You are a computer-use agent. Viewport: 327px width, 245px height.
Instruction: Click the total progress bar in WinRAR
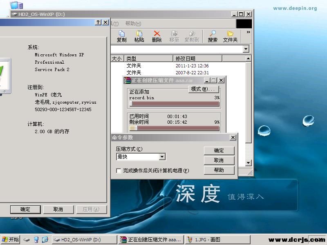pyautogui.click(x=174, y=128)
